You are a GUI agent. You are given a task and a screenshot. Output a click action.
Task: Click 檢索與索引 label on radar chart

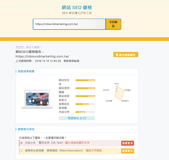coord(125,101)
